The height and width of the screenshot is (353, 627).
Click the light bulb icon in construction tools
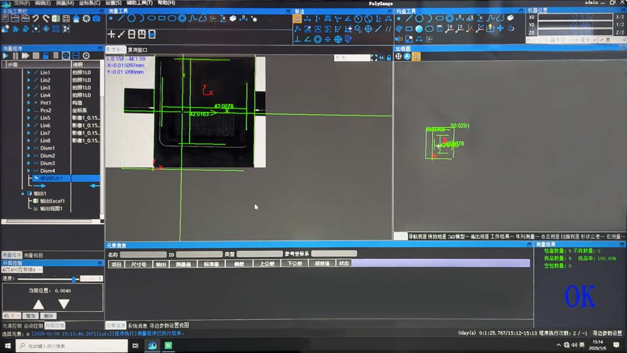coord(490,29)
